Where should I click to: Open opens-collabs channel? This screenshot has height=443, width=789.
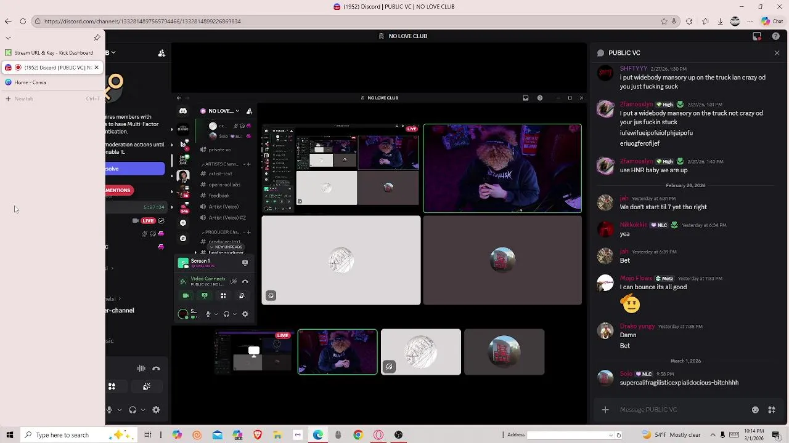coord(224,185)
